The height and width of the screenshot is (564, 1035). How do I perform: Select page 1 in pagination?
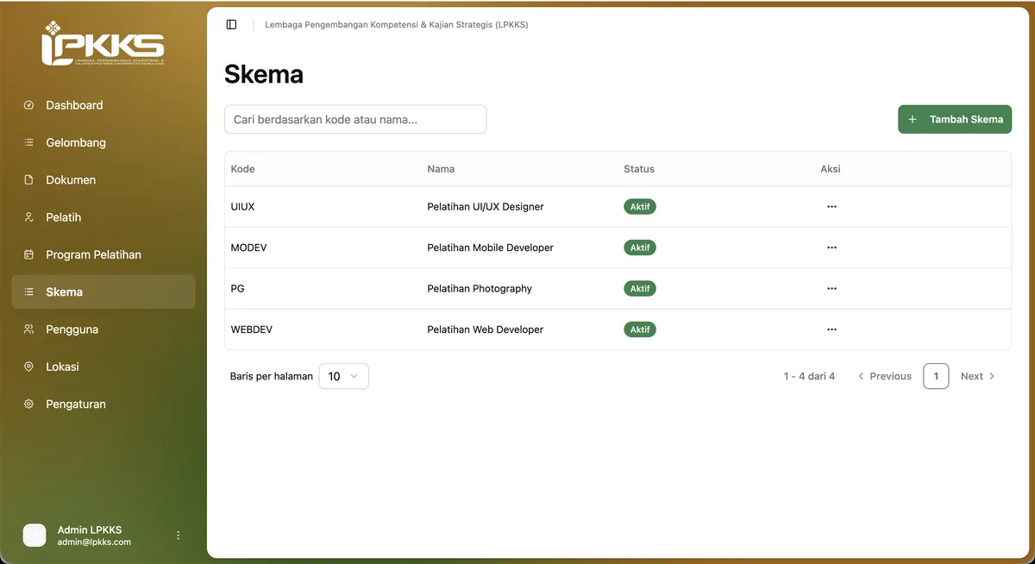pyautogui.click(x=936, y=376)
